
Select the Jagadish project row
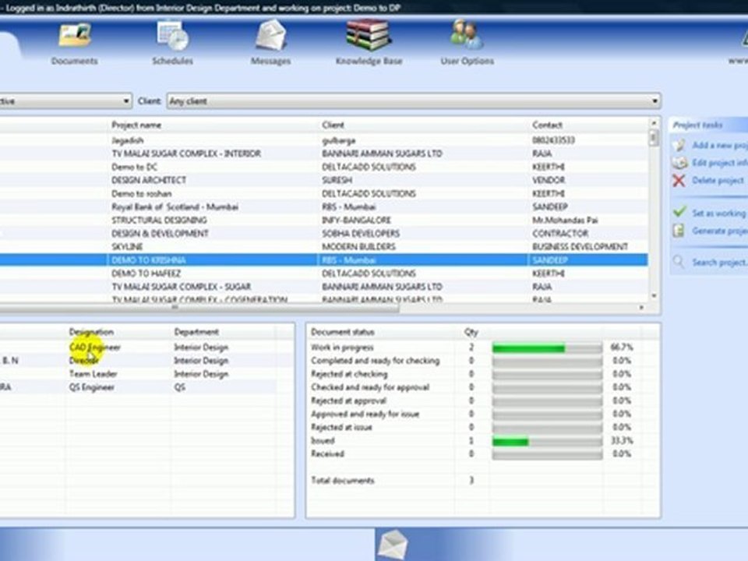(323, 140)
